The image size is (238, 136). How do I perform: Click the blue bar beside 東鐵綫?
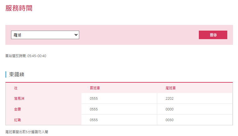(x=6, y=74)
